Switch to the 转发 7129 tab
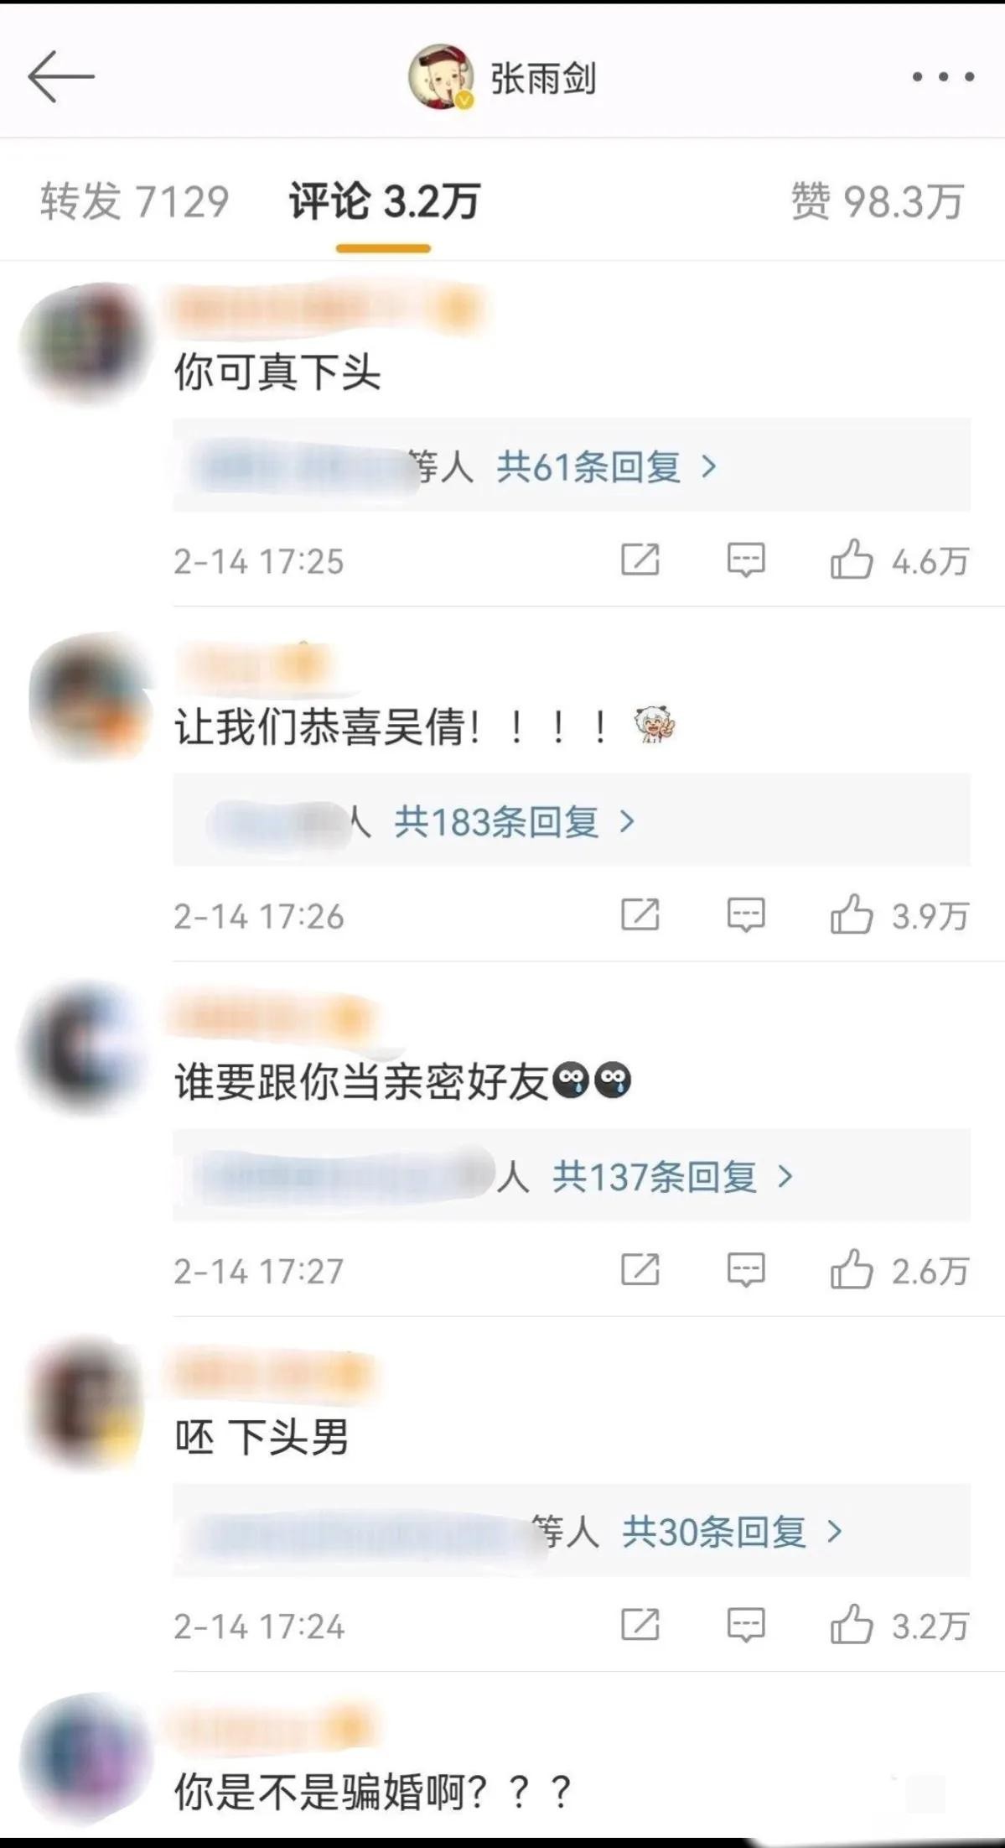The image size is (1005, 1848). coord(134,202)
